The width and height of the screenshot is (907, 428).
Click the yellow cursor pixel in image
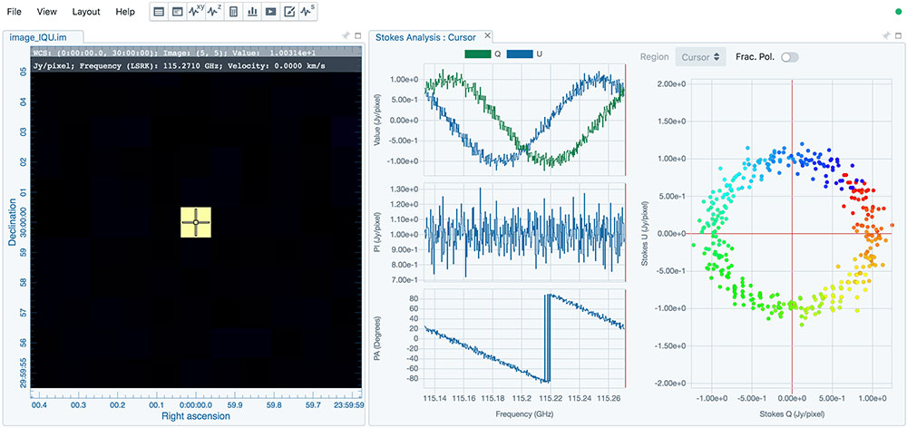(x=195, y=221)
